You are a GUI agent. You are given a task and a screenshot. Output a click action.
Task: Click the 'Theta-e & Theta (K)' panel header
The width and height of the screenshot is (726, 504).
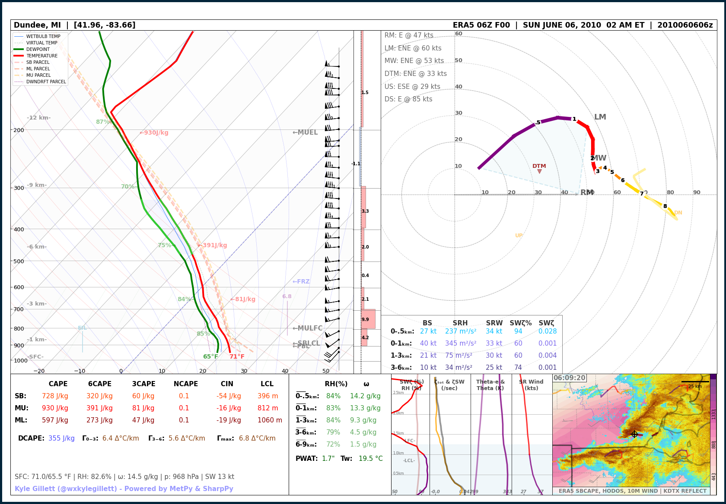[x=490, y=385]
